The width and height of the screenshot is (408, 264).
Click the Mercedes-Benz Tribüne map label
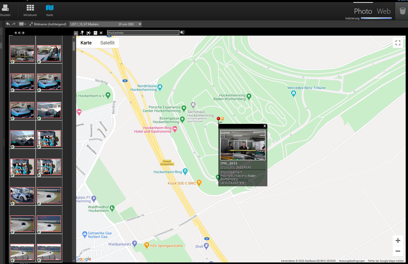click(307, 88)
